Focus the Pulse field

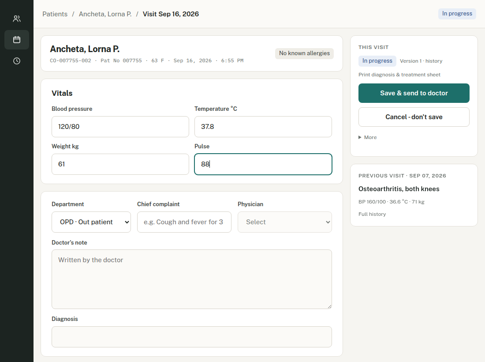click(263, 164)
